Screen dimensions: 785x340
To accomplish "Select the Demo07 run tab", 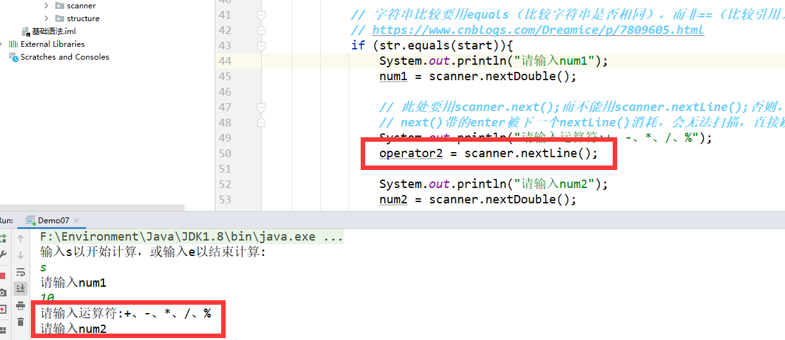I will coord(51,220).
